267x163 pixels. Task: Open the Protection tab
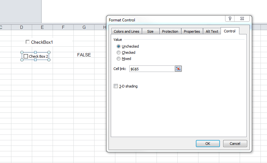pos(170,31)
